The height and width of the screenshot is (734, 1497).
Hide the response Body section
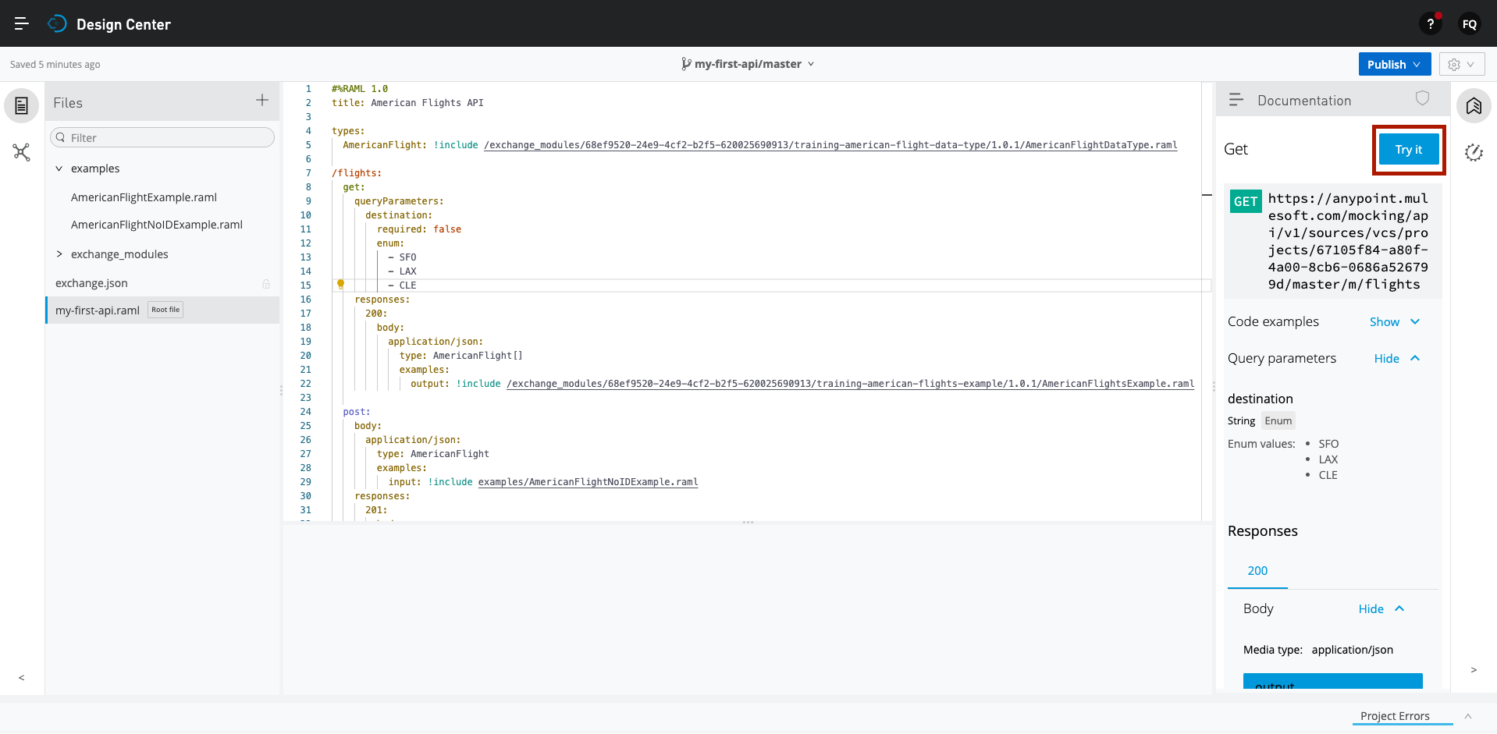(x=1381, y=609)
